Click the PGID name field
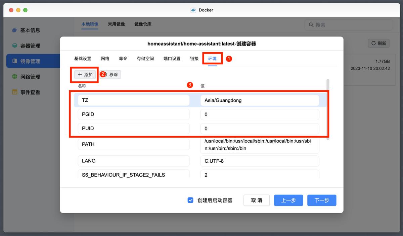 134,114
